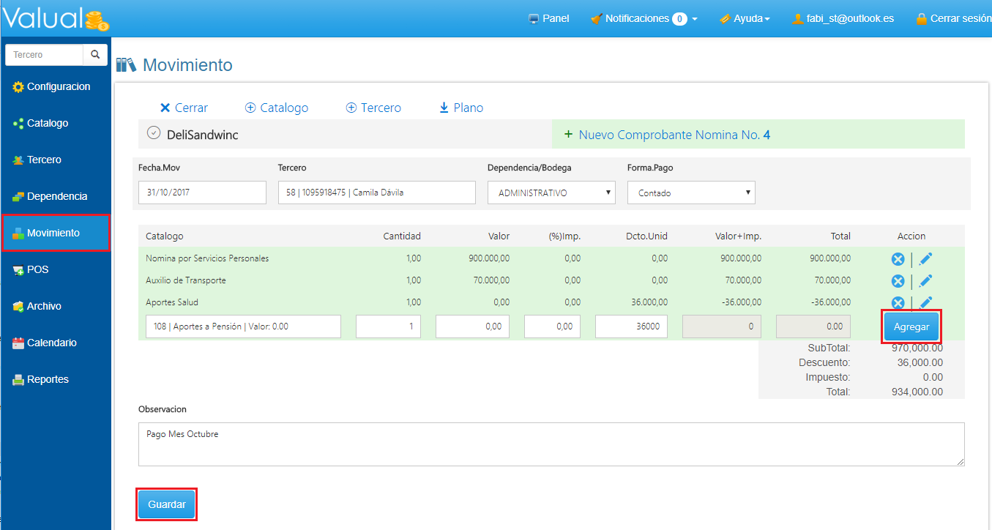Expand the Ayuda menu
The height and width of the screenshot is (530, 992).
[x=744, y=19]
